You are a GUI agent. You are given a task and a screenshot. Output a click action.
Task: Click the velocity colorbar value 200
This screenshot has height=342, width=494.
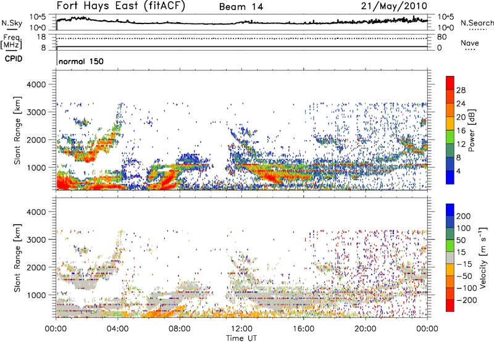464,216
